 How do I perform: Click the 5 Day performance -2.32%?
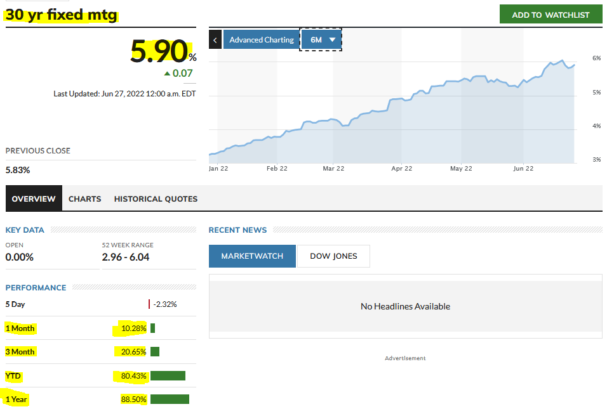click(x=165, y=304)
